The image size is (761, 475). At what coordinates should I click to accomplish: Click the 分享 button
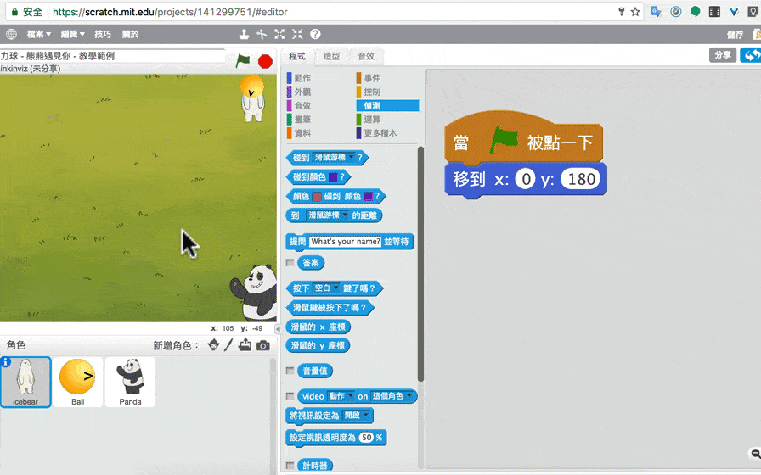(x=723, y=55)
